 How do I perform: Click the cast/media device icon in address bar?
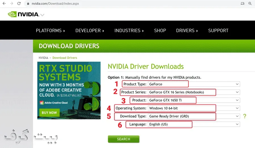(x=243, y=3)
